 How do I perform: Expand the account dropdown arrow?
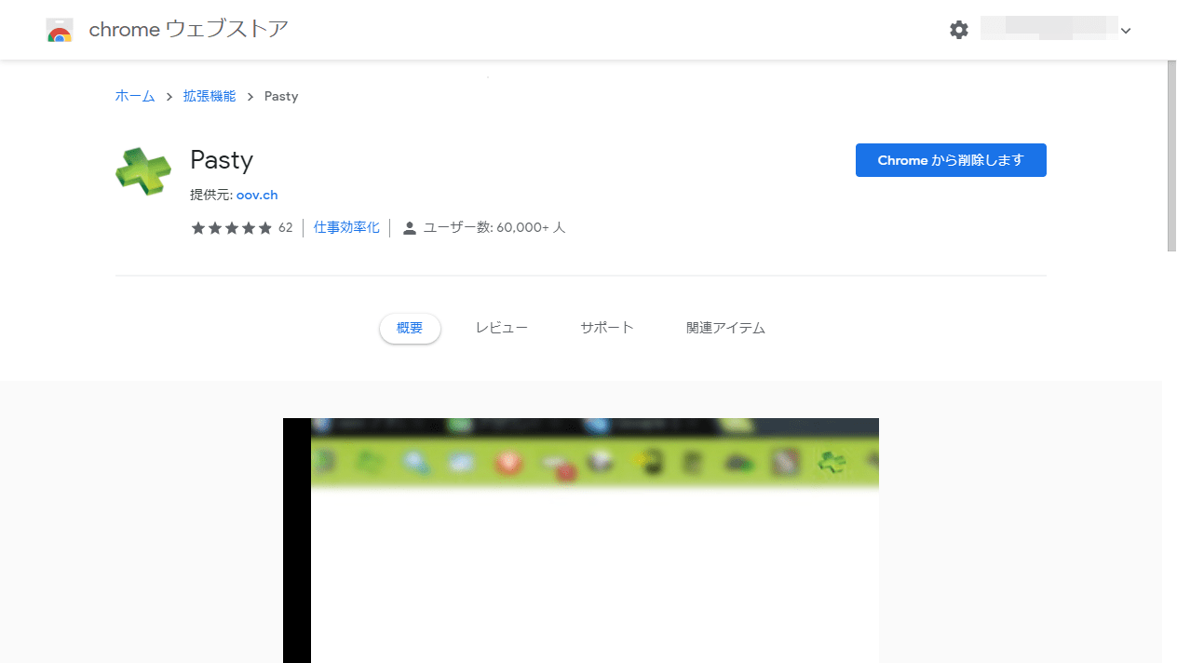coord(1126,31)
